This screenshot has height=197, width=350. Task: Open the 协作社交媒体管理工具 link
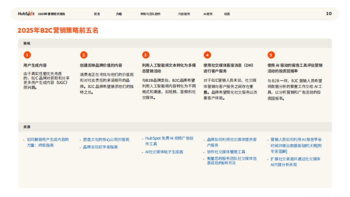[x=226, y=152]
